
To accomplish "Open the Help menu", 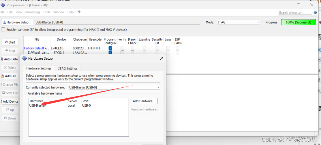I will click(x=70, y=12).
